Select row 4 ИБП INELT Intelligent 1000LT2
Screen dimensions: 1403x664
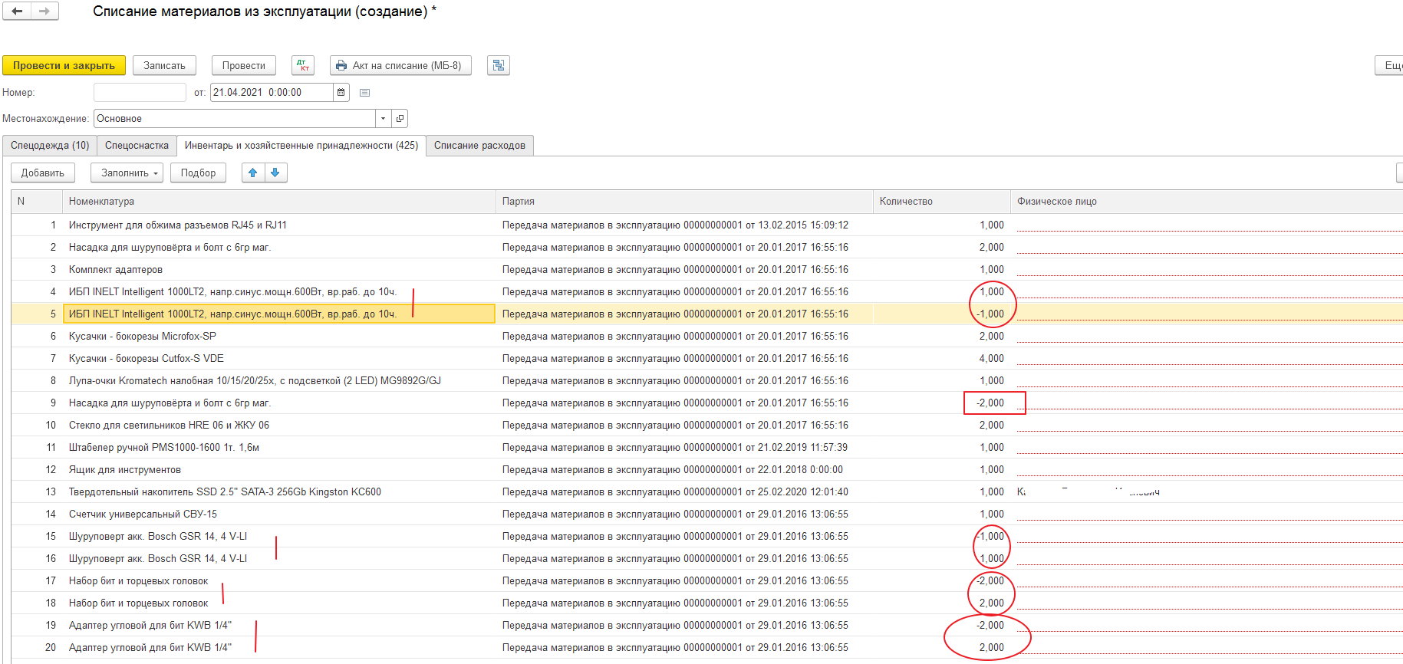[x=707, y=292]
